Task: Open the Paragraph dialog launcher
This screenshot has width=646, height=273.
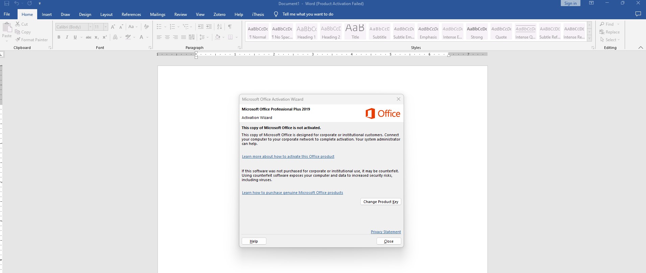Action: (x=239, y=48)
